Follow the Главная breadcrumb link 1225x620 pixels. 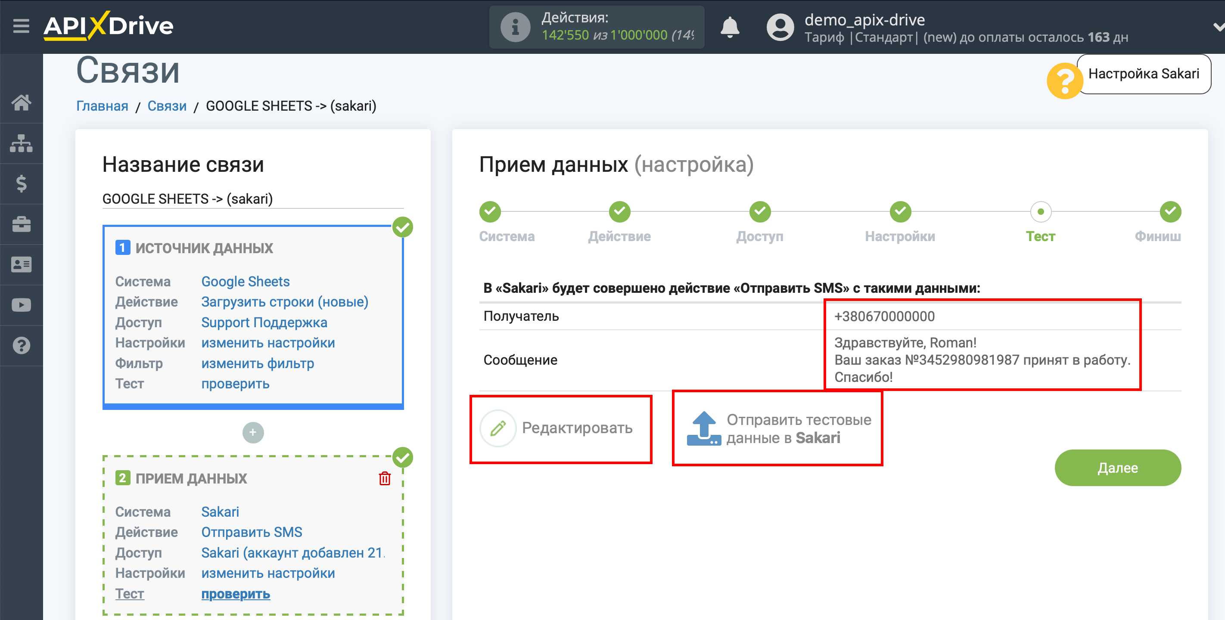(x=102, y=105)
